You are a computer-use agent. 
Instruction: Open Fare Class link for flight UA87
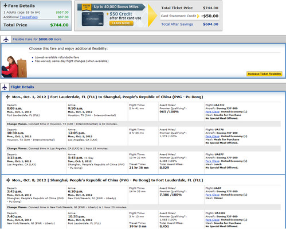213,195
